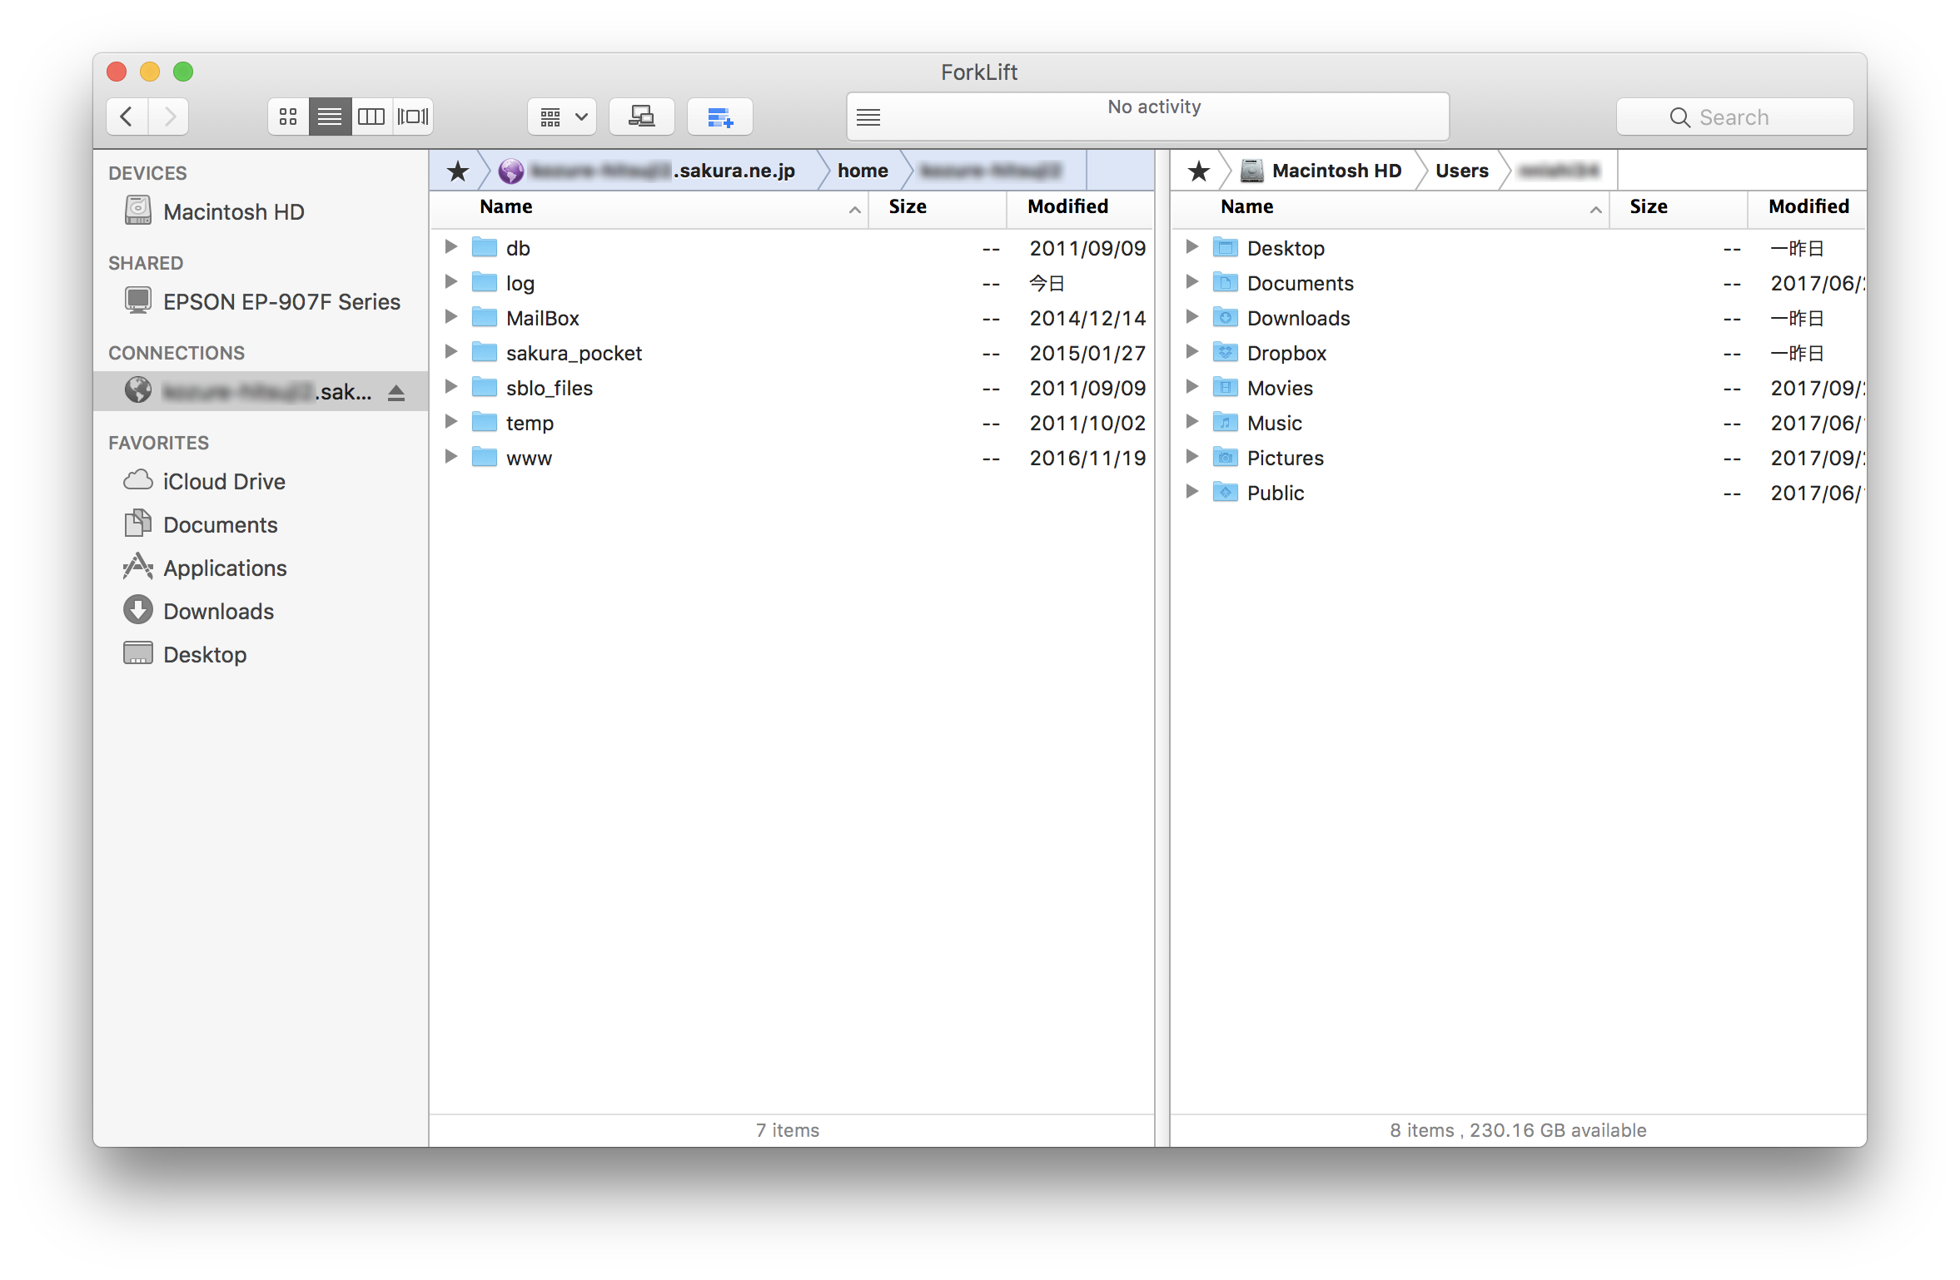Open Desktop in Favorites sidebar
Viewport: 1960px width, 1280px height.
pos(185,654)
